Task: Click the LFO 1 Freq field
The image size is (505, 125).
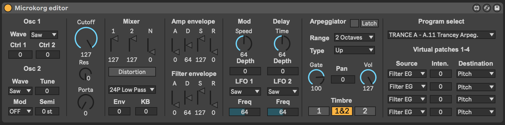Action: [x=245, y=112]
